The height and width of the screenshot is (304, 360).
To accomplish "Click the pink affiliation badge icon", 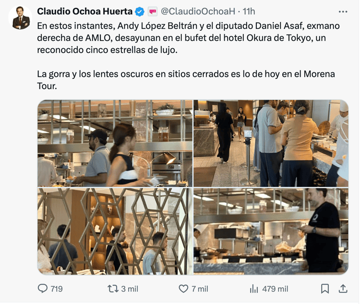I will tap(153, 11).
